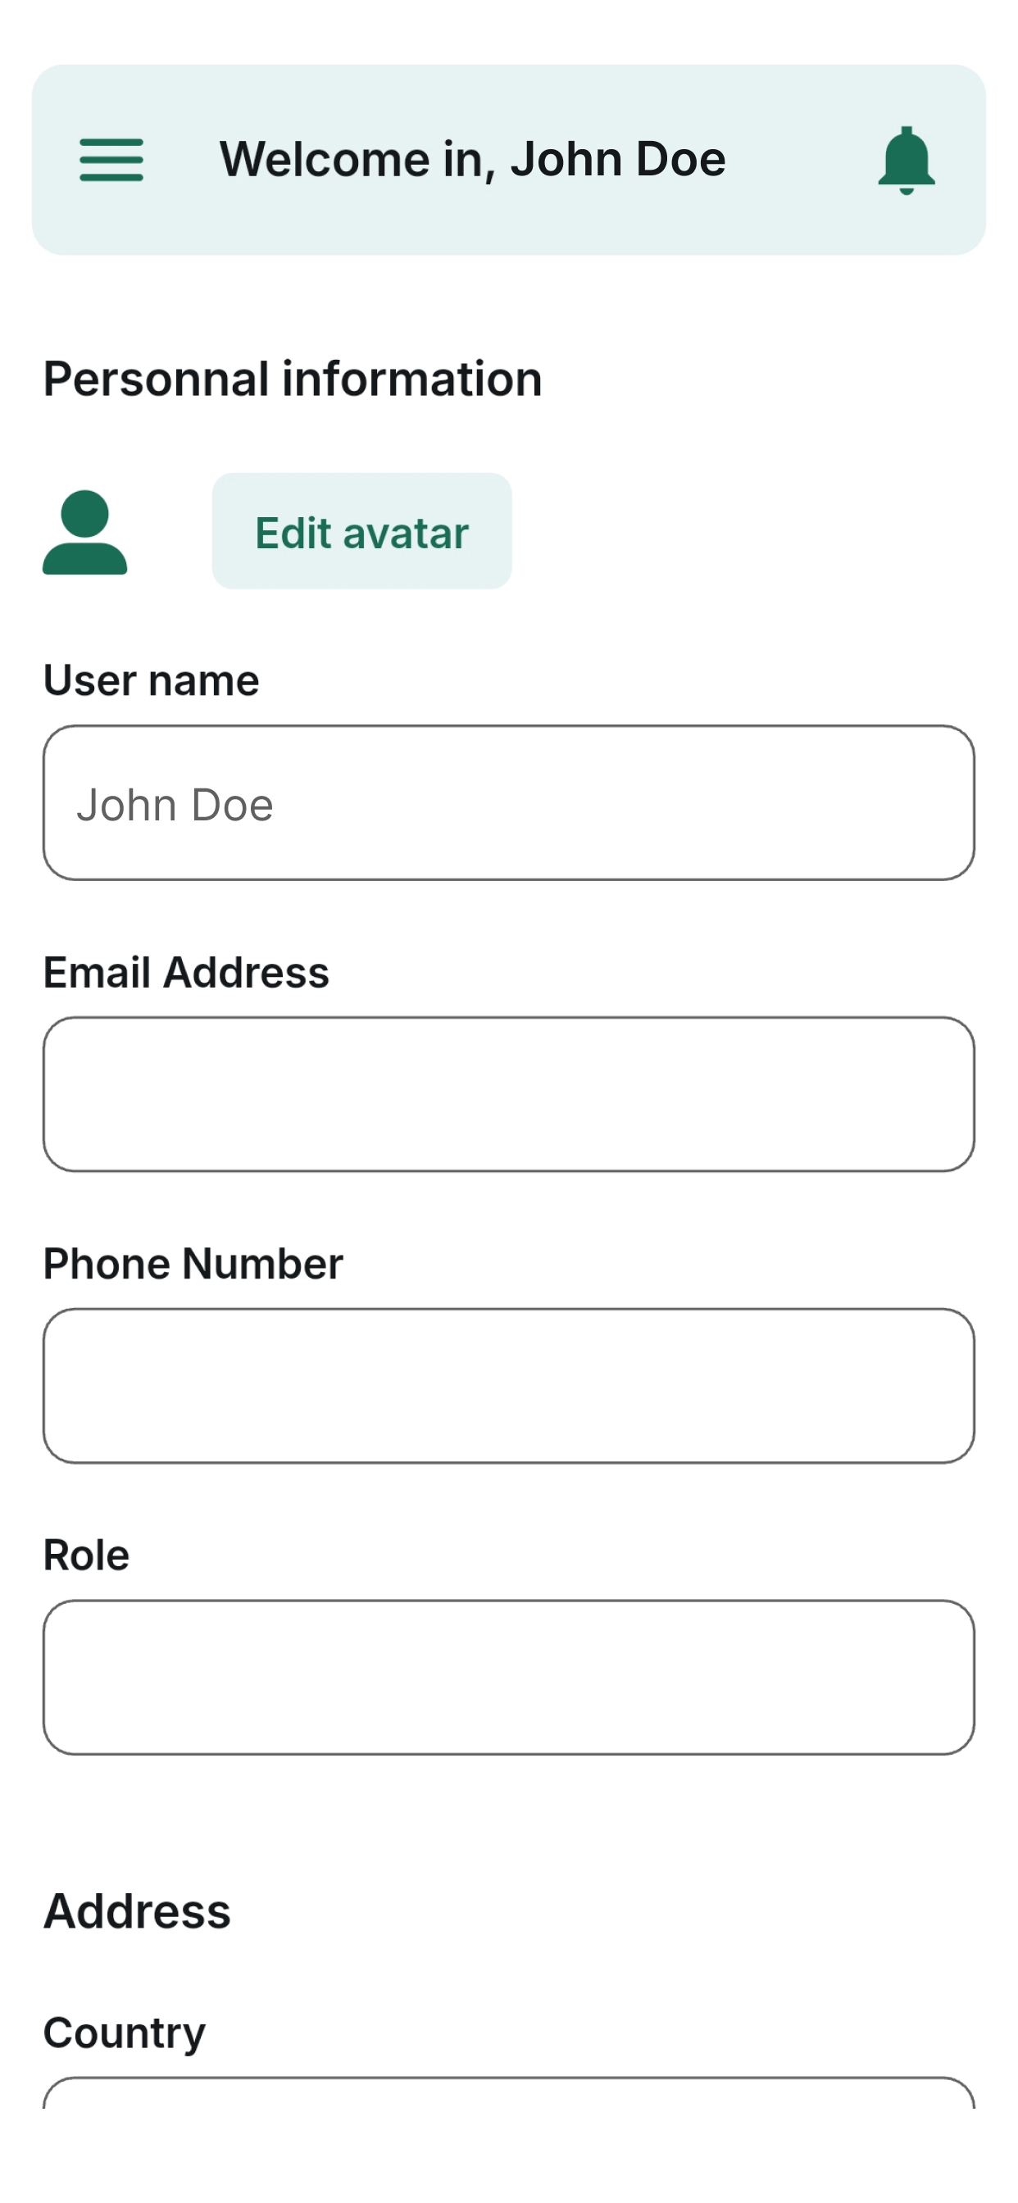Click the Country field at the bottom
This screenshot has height=2203, width=1018.
point(509,2092)
